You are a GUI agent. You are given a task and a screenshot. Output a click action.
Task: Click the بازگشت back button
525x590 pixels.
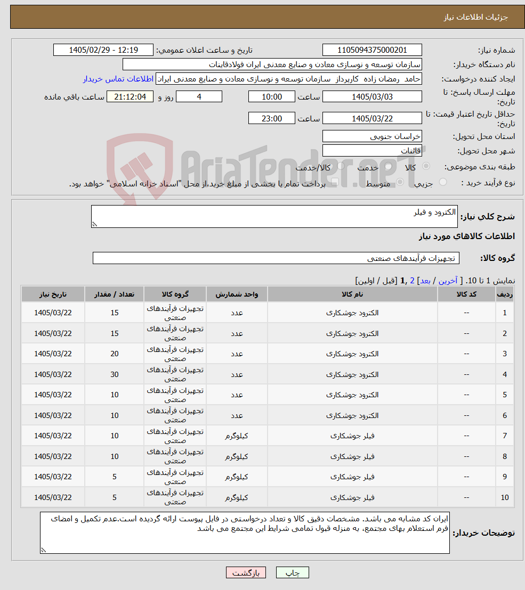coord(246,572)
